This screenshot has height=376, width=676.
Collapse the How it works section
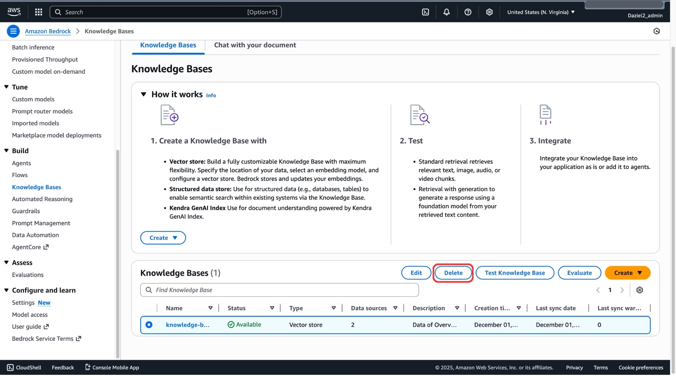click(x=143, y=94)
